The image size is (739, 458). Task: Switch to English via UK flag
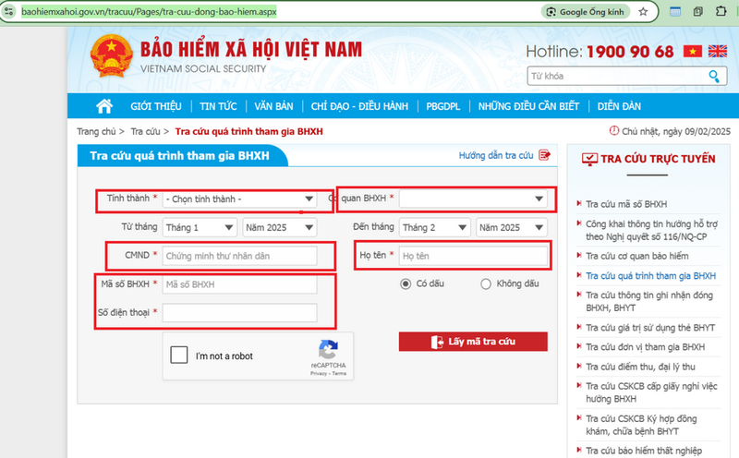pos(718,51)
